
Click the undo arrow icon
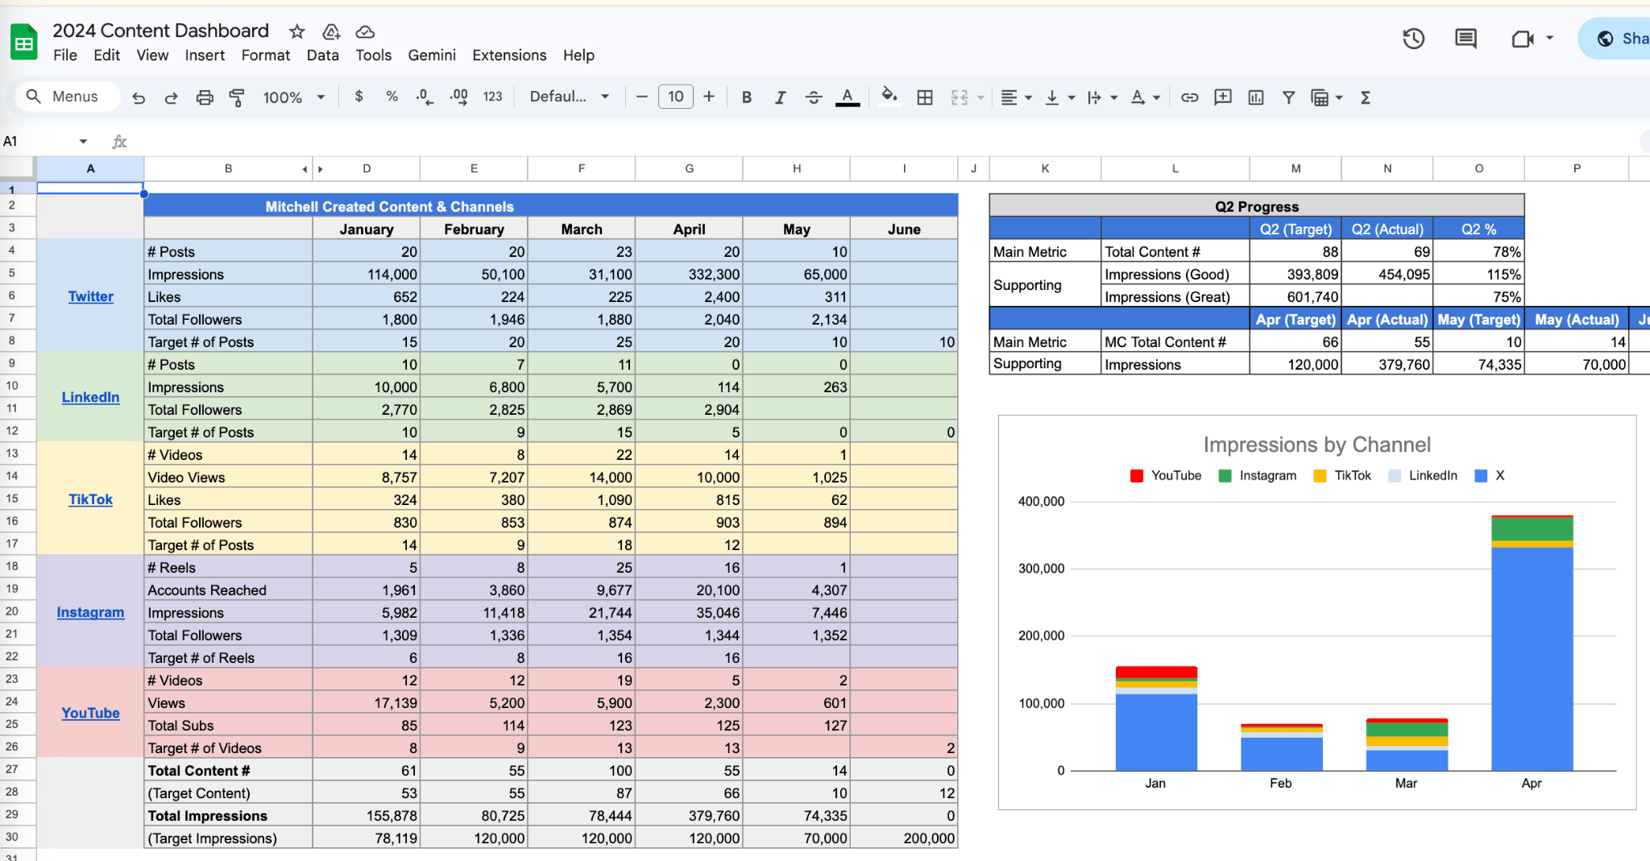139,97
